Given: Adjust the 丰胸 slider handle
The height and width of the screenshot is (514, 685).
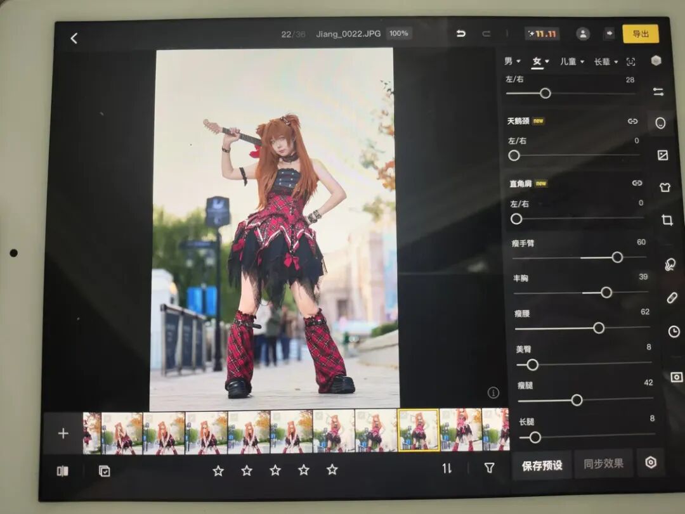Looking at the screenshot, I should point(606,292).
